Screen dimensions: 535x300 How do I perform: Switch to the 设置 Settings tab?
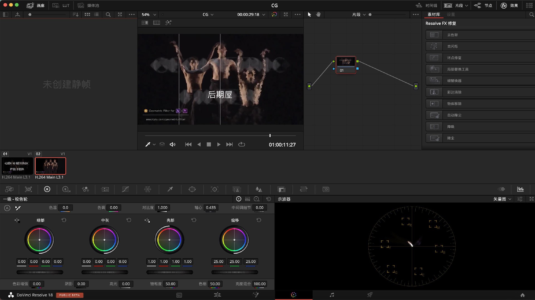tap(451, 14)
